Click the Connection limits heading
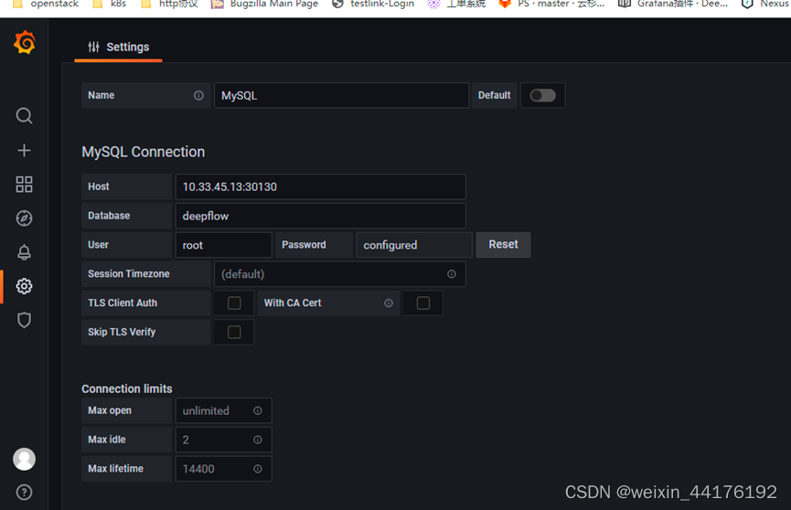The width and height of the screenshot is (791, 510). [x=127, y=389]
